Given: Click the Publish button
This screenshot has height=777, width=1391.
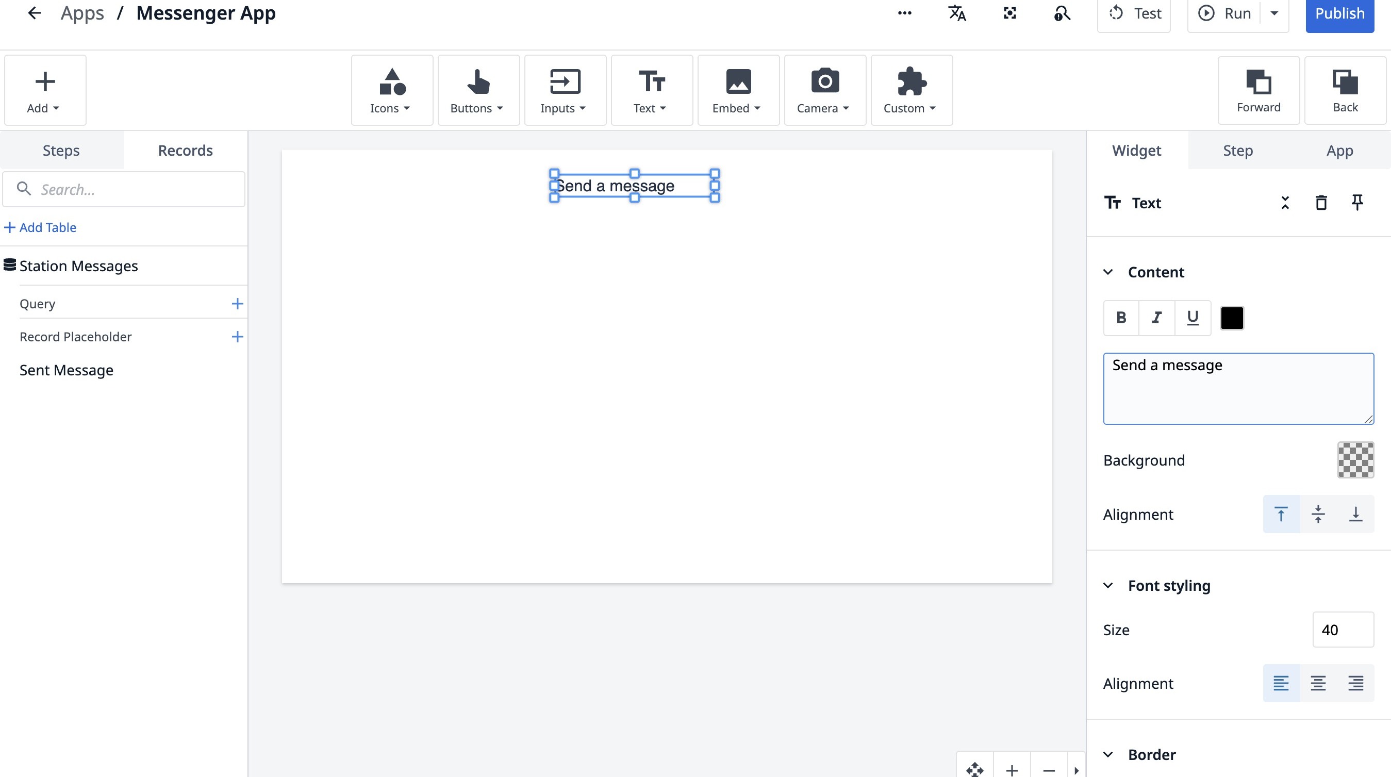Looking at the screenshot, I should (1339, 13).
